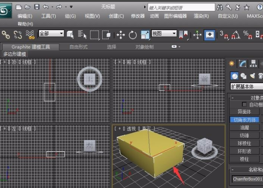Open the Create panel star tab

click(231, 64)
